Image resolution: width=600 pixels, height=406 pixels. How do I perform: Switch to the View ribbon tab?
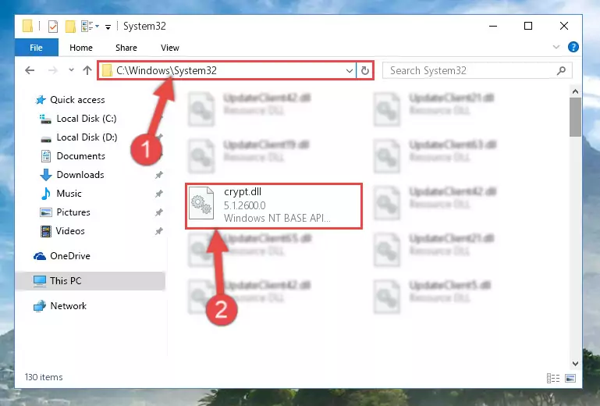170,48
